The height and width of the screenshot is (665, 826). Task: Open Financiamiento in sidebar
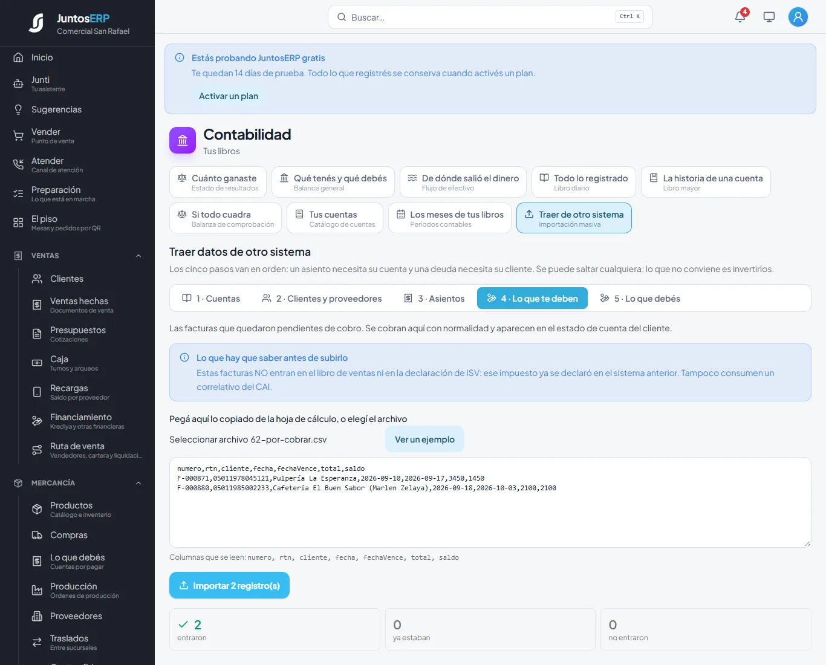pyautogui.click(x=86, y=421)
